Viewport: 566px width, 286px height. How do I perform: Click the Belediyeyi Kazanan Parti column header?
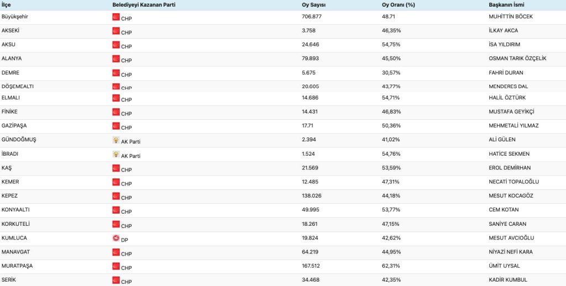pos(143,5)
